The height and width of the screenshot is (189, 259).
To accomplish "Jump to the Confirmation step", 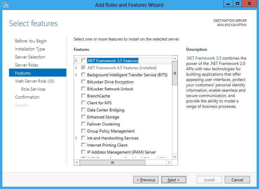I will [27, 97].
